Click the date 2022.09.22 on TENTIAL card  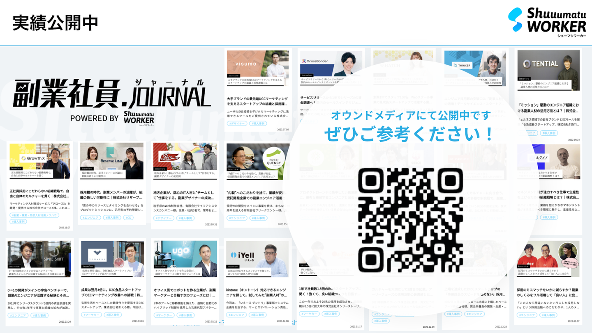click(575, 140)
